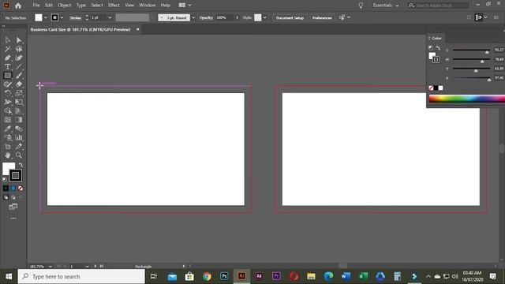The width and height of the screenshot is (505, 284).
Task: Select the Slice tool
Action: pyautogui.click(x=19, y=147)
